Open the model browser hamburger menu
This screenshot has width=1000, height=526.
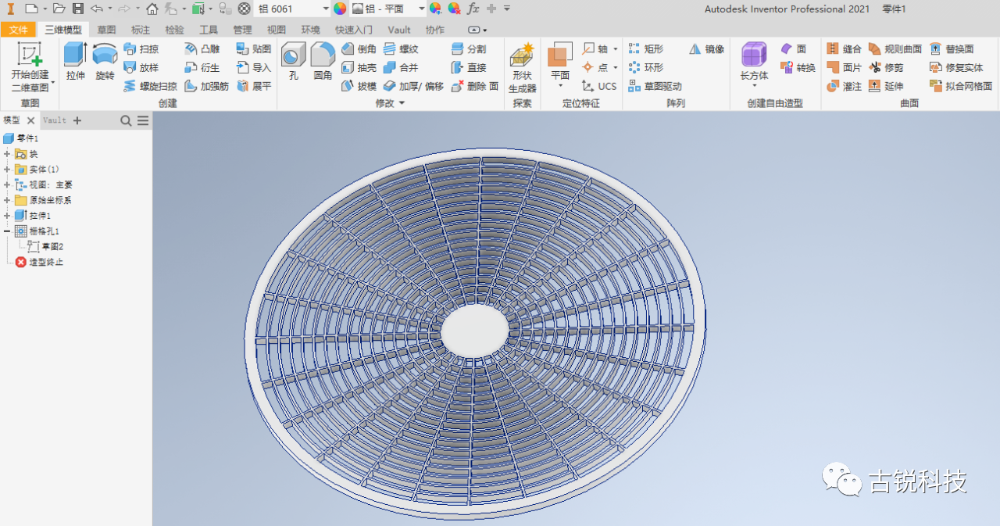[143, 120]
